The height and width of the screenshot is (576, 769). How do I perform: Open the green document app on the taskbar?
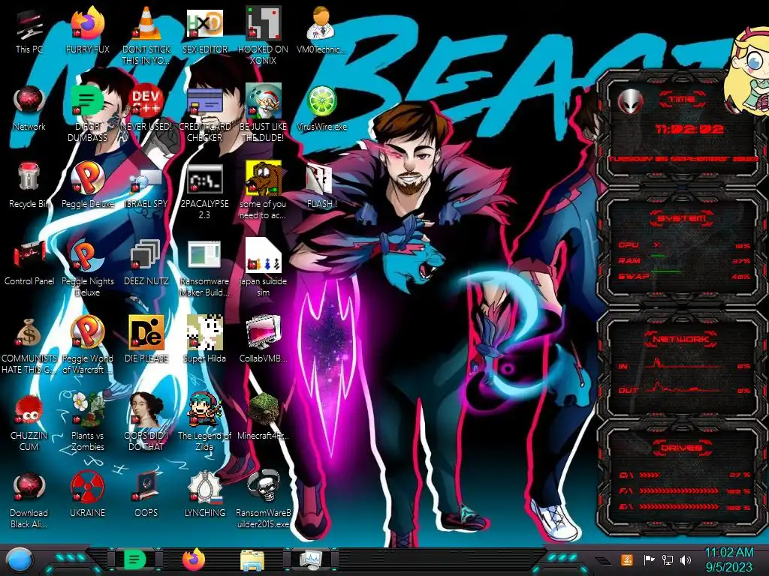(x=135, y=559)
